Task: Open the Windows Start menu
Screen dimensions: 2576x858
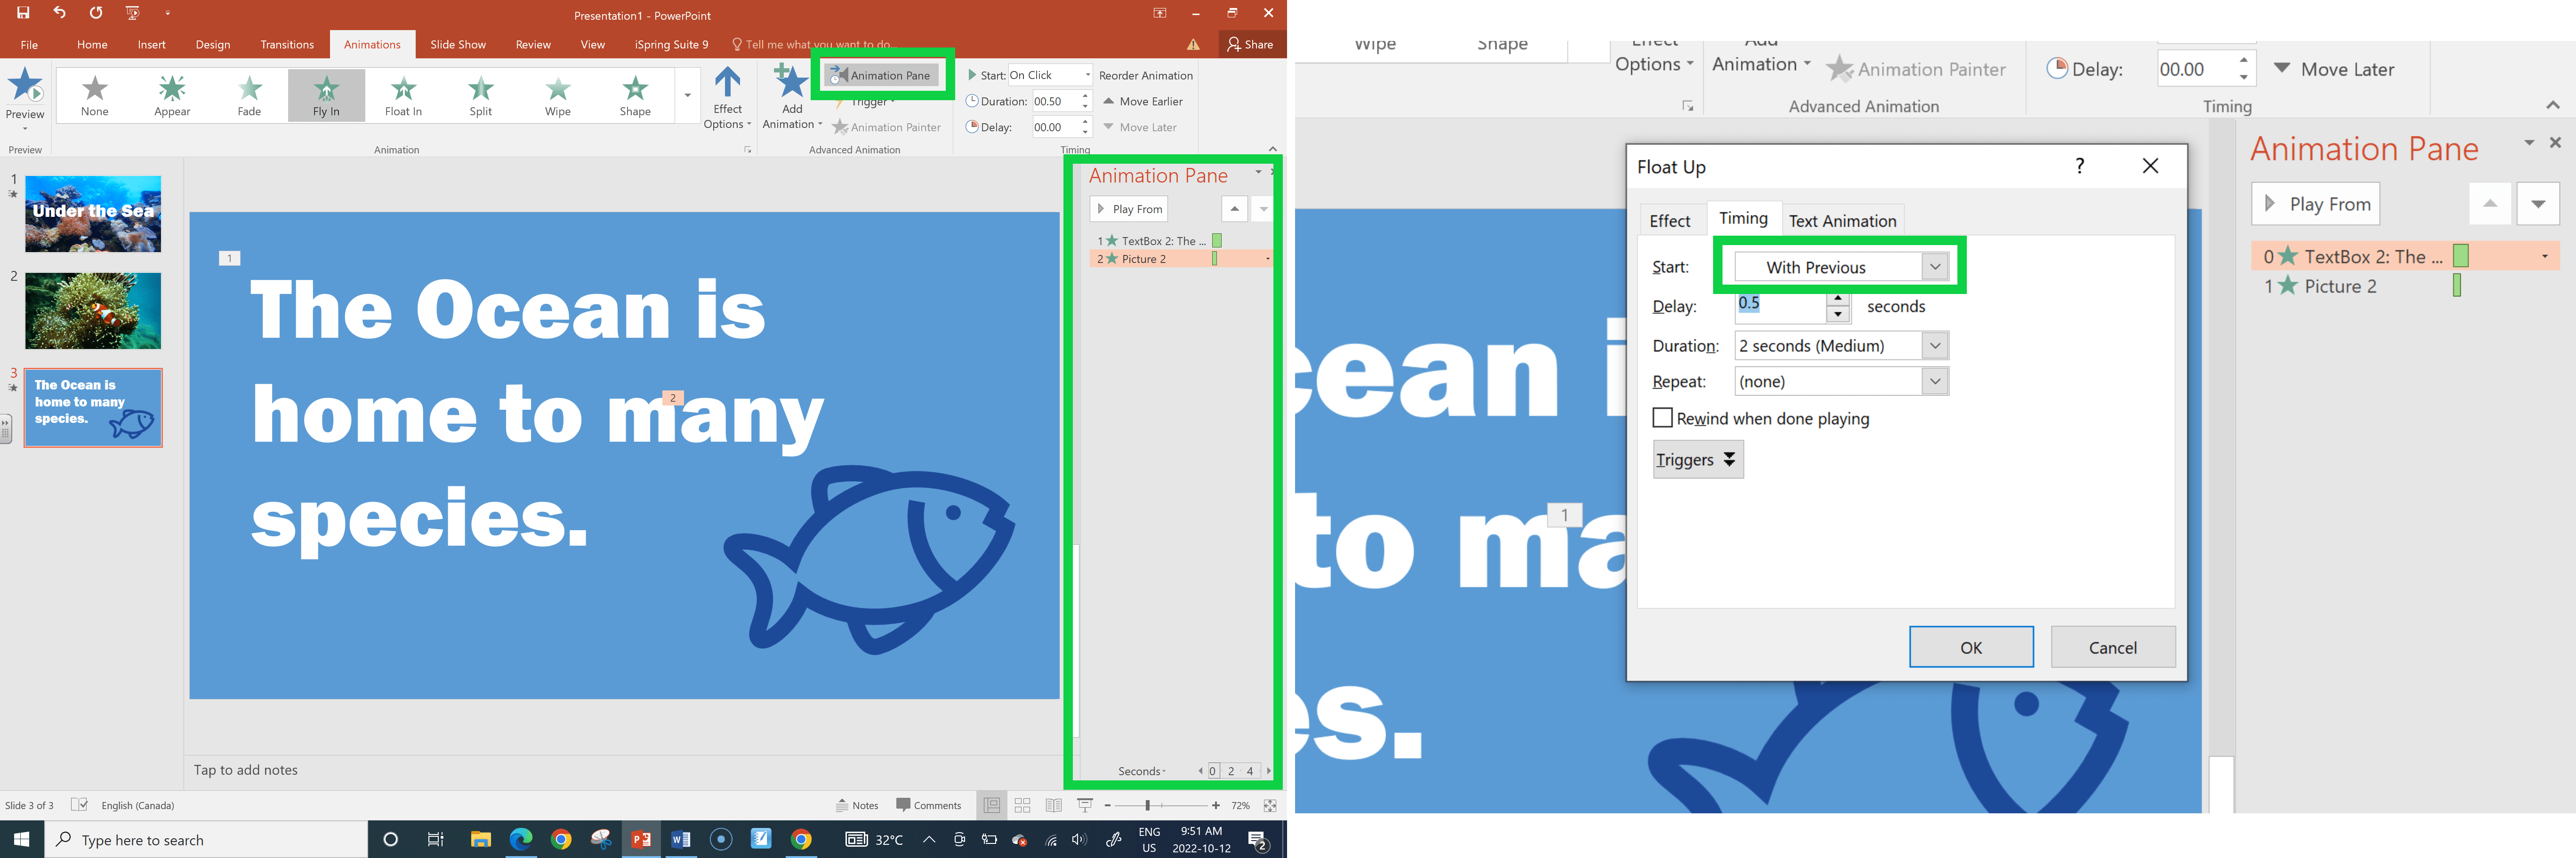Action: (22, 839)
